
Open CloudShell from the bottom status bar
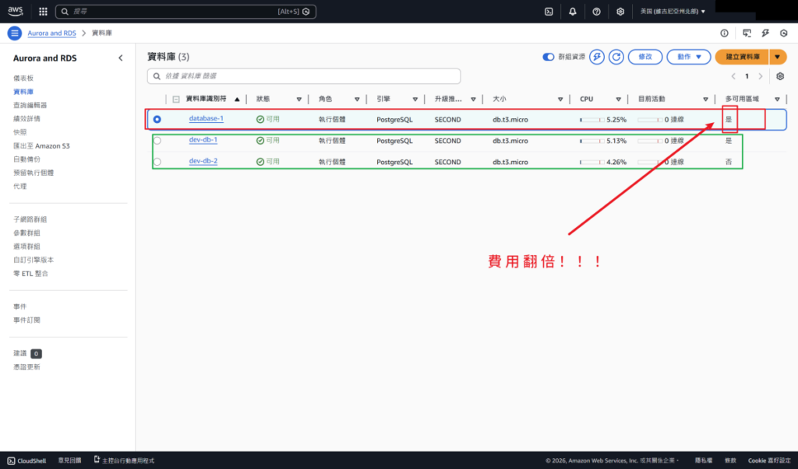(26, 460)
